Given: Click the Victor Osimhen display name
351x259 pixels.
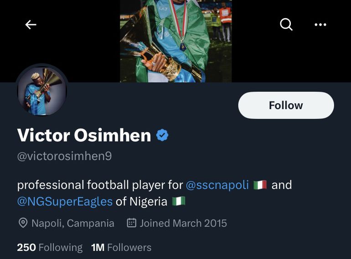Looking at the screenshot, I should 84,135.
